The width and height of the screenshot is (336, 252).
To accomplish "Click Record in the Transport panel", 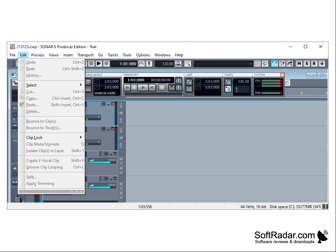I will coord(162,87).
